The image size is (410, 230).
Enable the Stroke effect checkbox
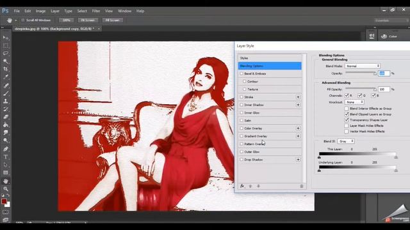242,97
